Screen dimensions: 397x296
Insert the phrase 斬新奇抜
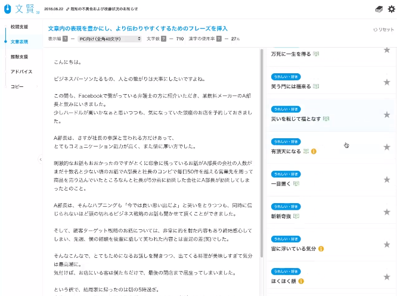[281, 216]
